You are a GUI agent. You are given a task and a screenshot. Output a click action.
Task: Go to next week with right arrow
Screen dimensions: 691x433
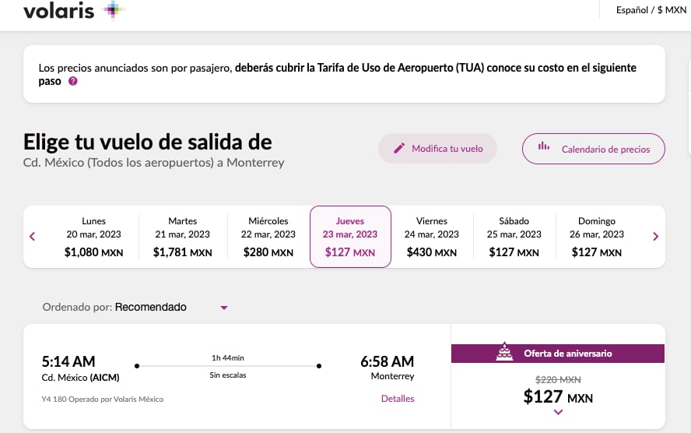pos(655,237)
